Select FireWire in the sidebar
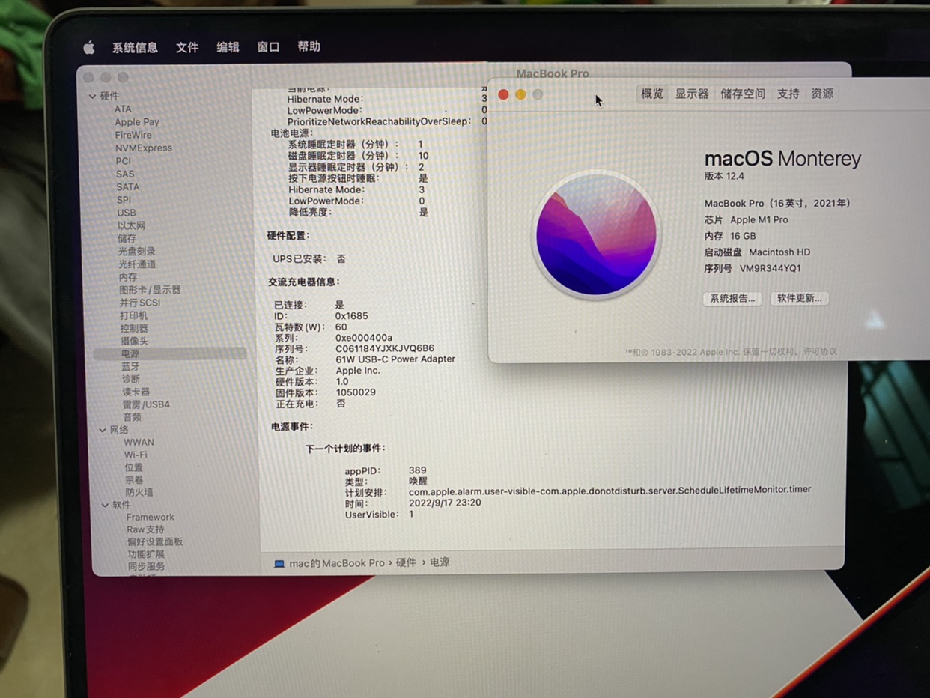The height and width of the screenshot is (698, 930). [x=133, y=135]
